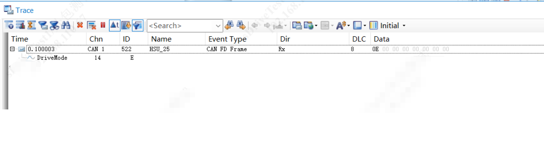Image resolution: width=544 pixels, height=162 pixels.
Task: Open Find via first binoculars icon
Action: (x=65, y=25)
